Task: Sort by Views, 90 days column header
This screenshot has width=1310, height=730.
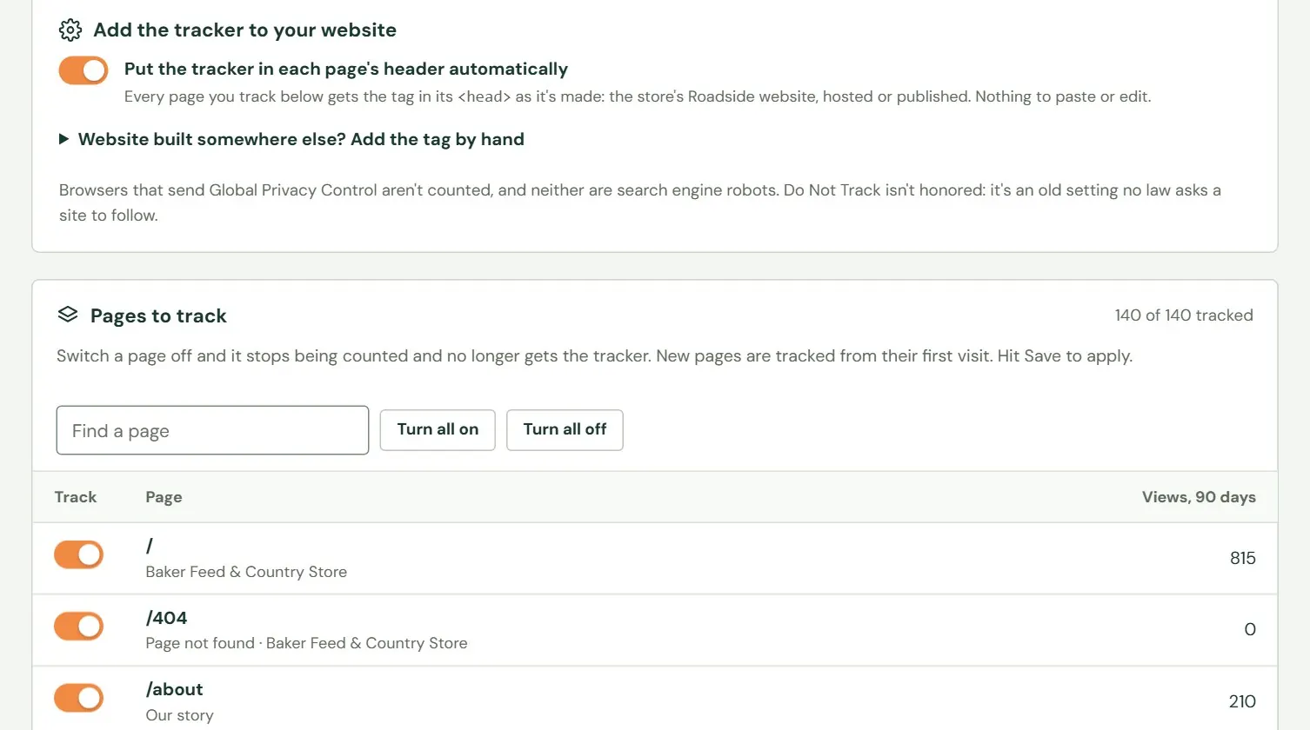Action: pyautogui.click(x=1199, y=497)
